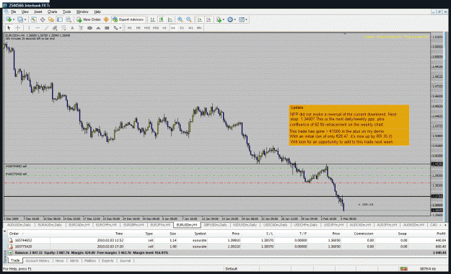Zoom out of the chart

[x=189, y=19]
